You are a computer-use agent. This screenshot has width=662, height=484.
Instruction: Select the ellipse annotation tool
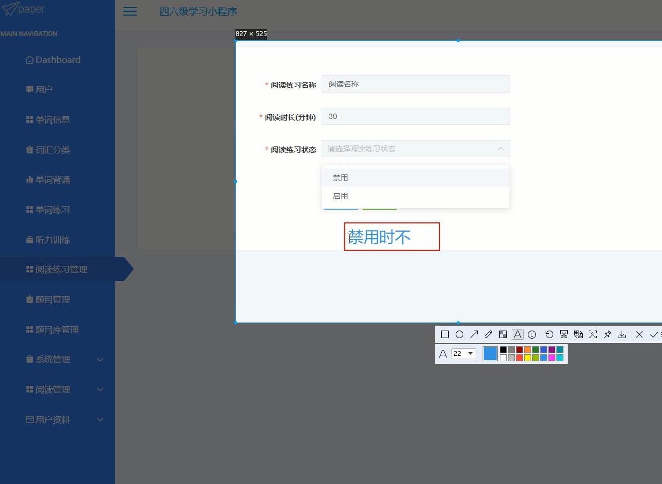[459, 334]
